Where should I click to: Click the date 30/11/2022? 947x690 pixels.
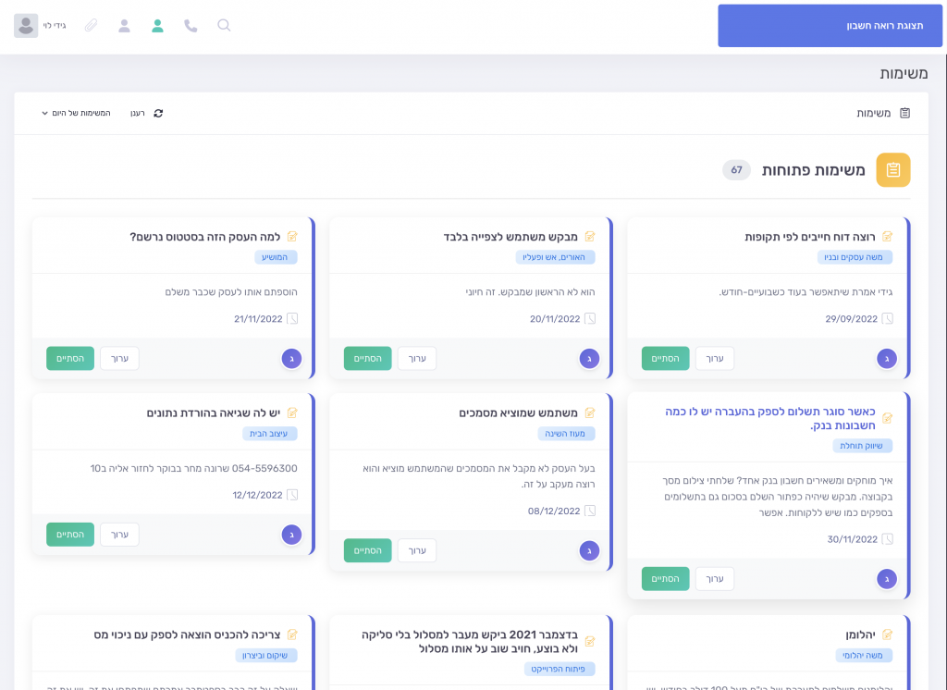pos(852,539)
